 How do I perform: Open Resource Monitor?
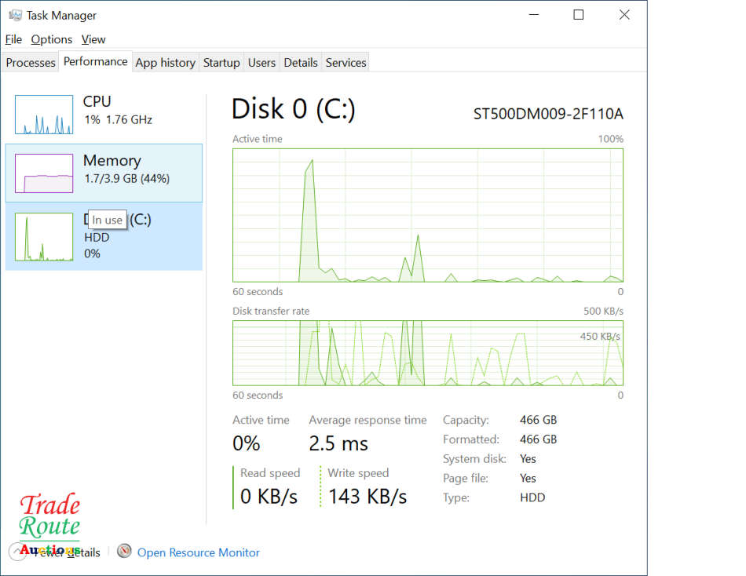(198, 552)
